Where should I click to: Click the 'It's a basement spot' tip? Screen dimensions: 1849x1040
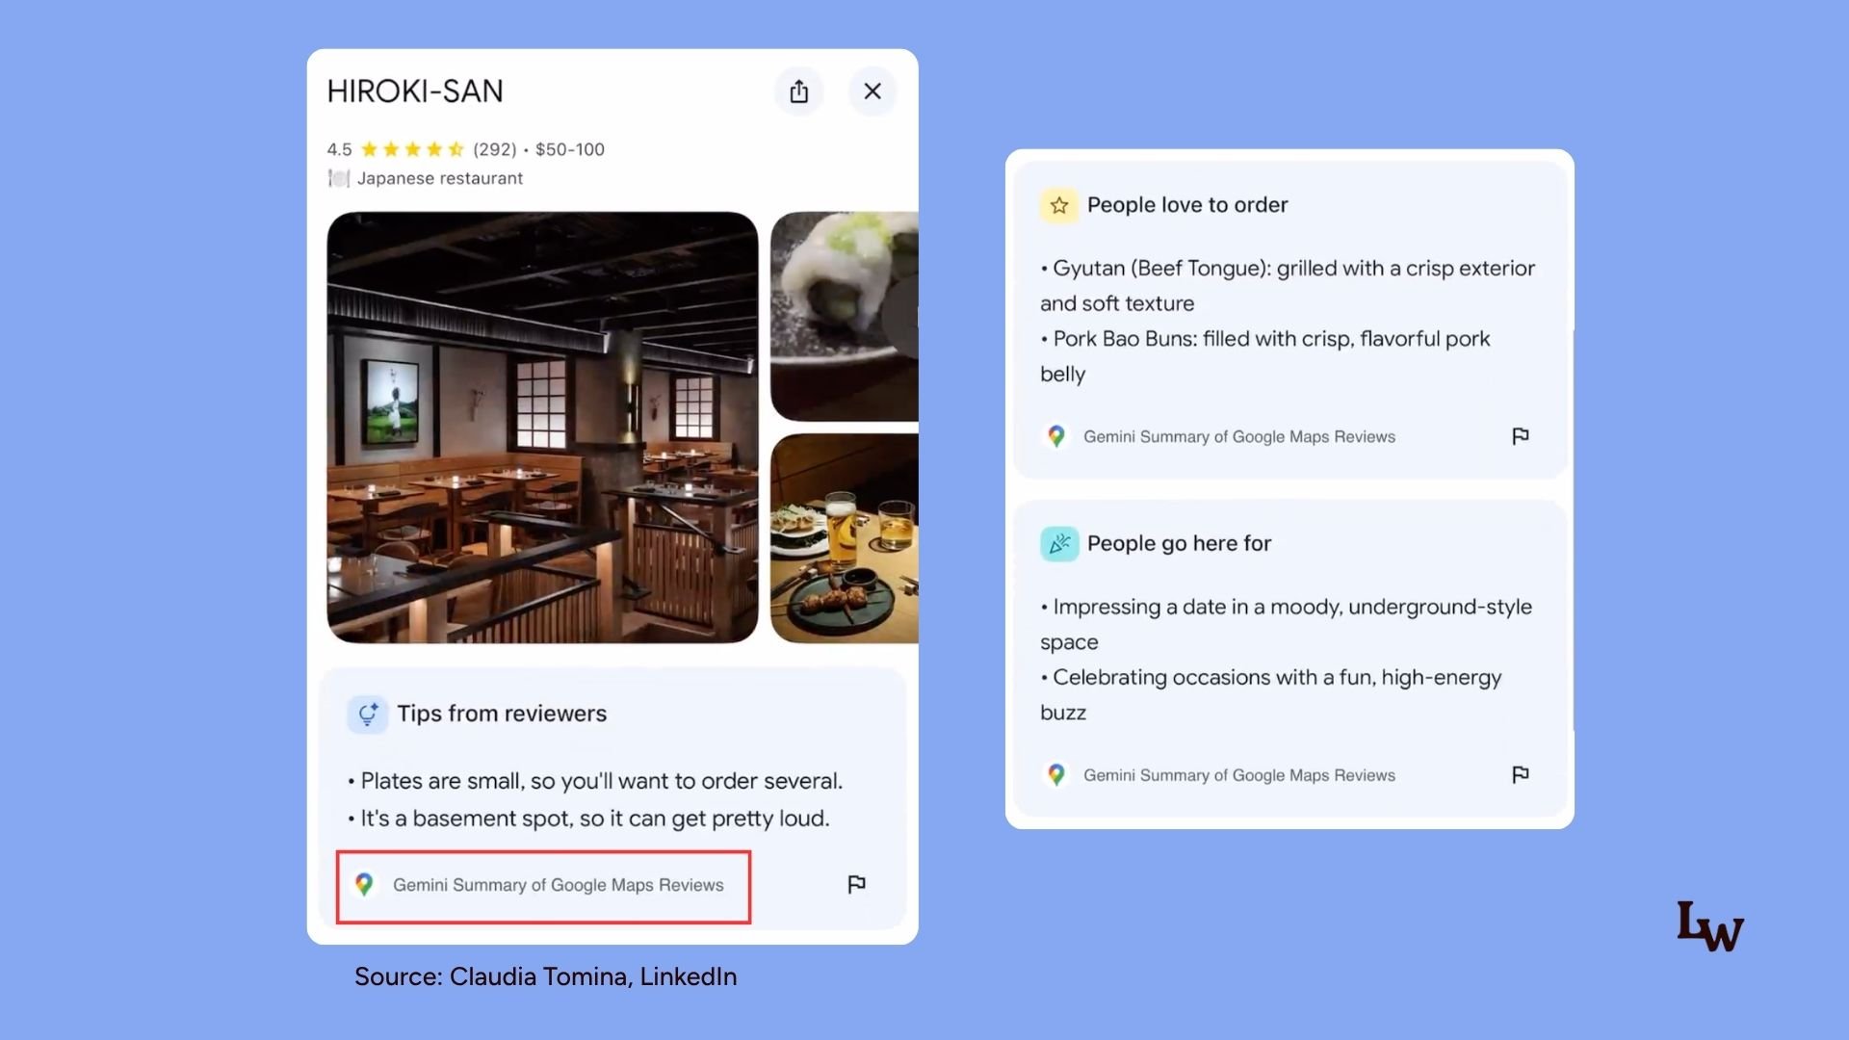click(588, 819)
